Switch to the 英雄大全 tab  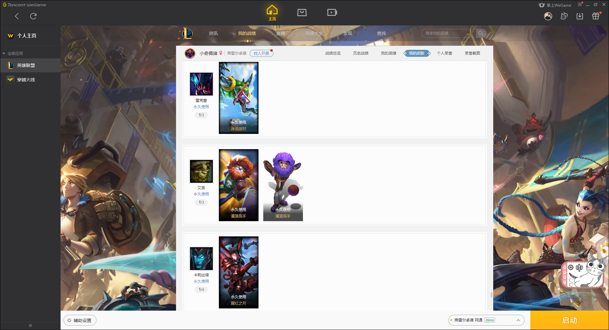click(314, 33)
